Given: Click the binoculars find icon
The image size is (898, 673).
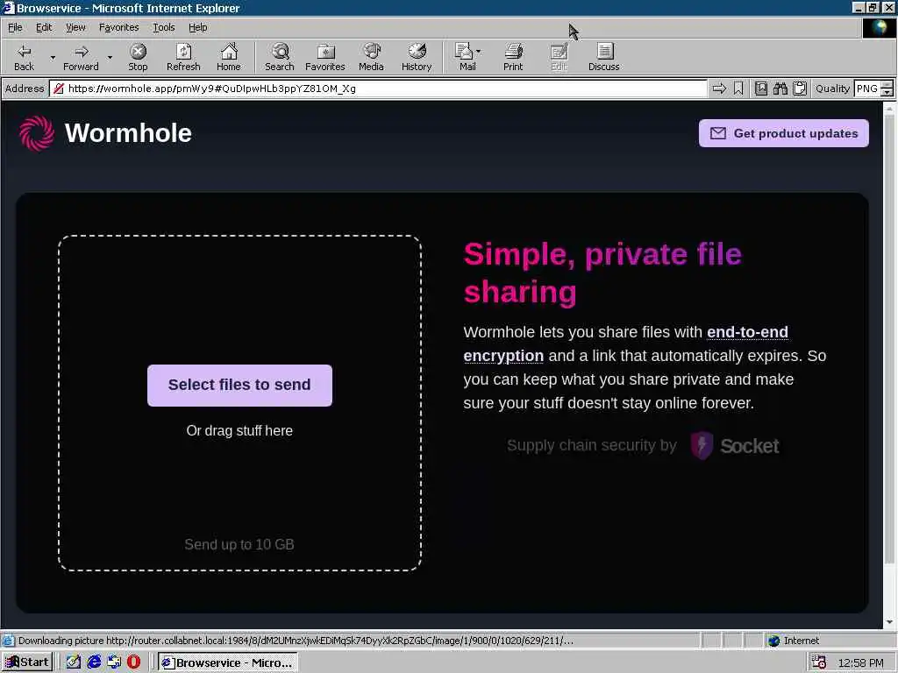Looking at the screenshot, I should 780,89.
